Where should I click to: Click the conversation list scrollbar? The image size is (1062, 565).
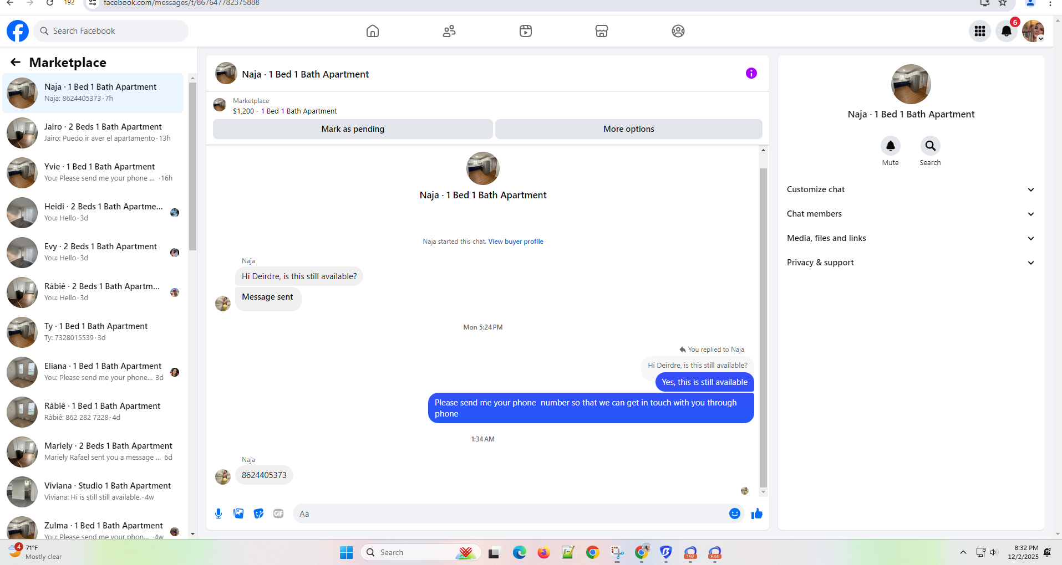[x=192, y=166]
